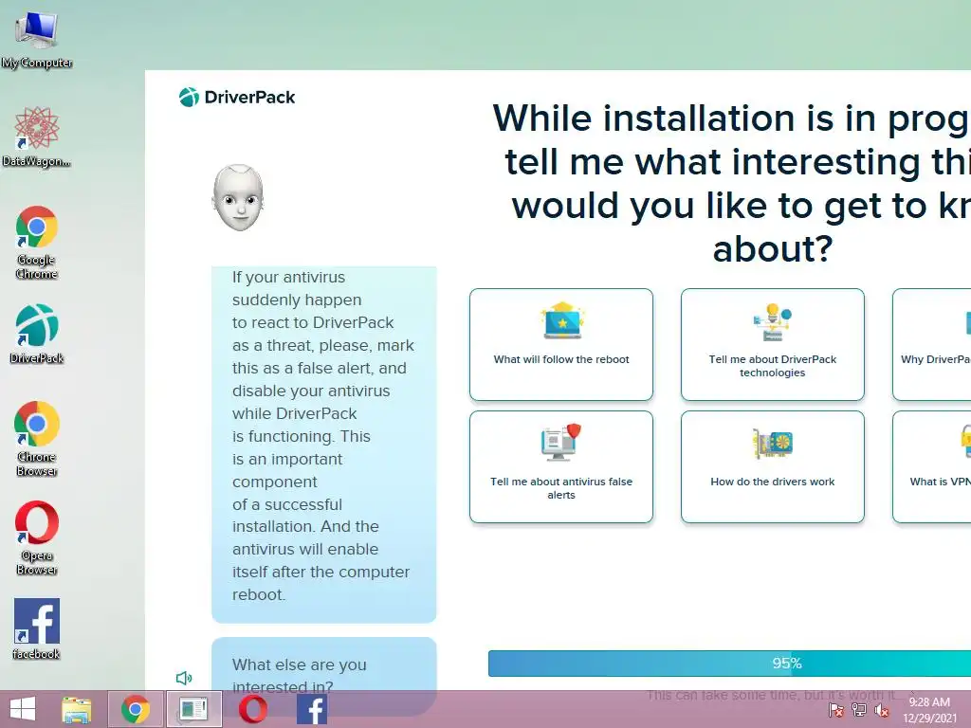Click the monitor with red shield icon
This screenshot has width=971, height=728.
561,442
